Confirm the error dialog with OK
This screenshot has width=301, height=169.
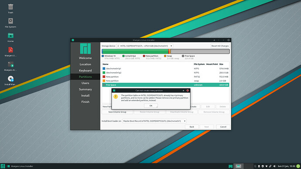tap(151, 105)
